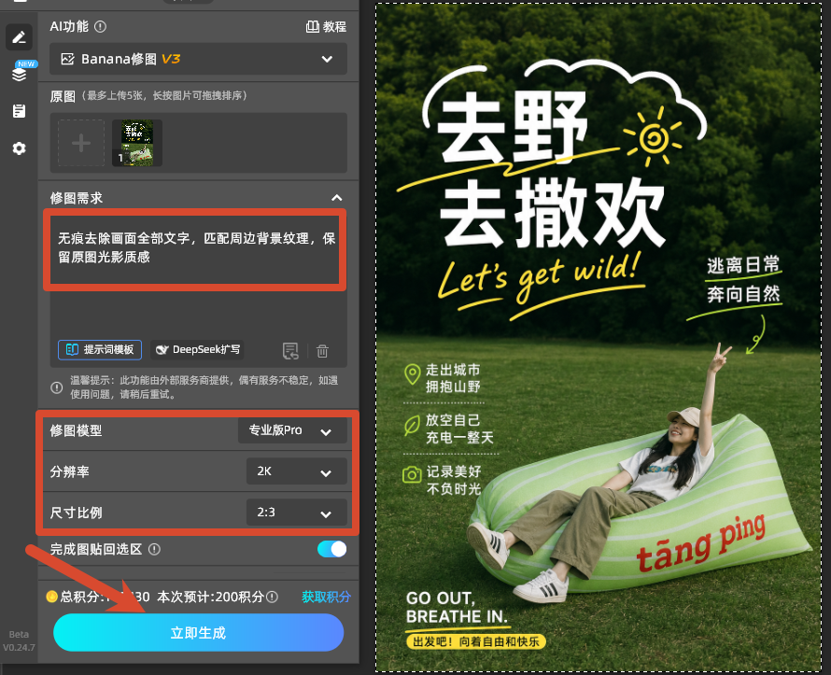Click the 立即生成 generate button
The image size is (831, 675).
tap(198, 633)
